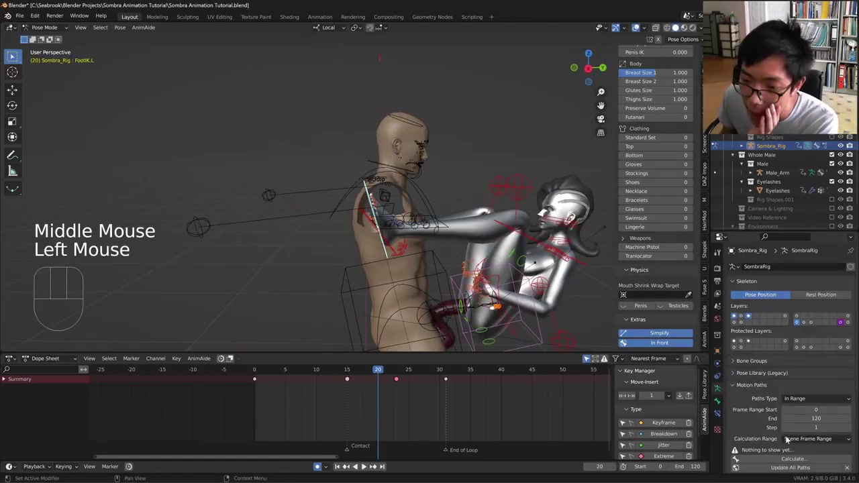Select the Measure tool in left toolbar
The image size is (859, 483).
[12, 172]
